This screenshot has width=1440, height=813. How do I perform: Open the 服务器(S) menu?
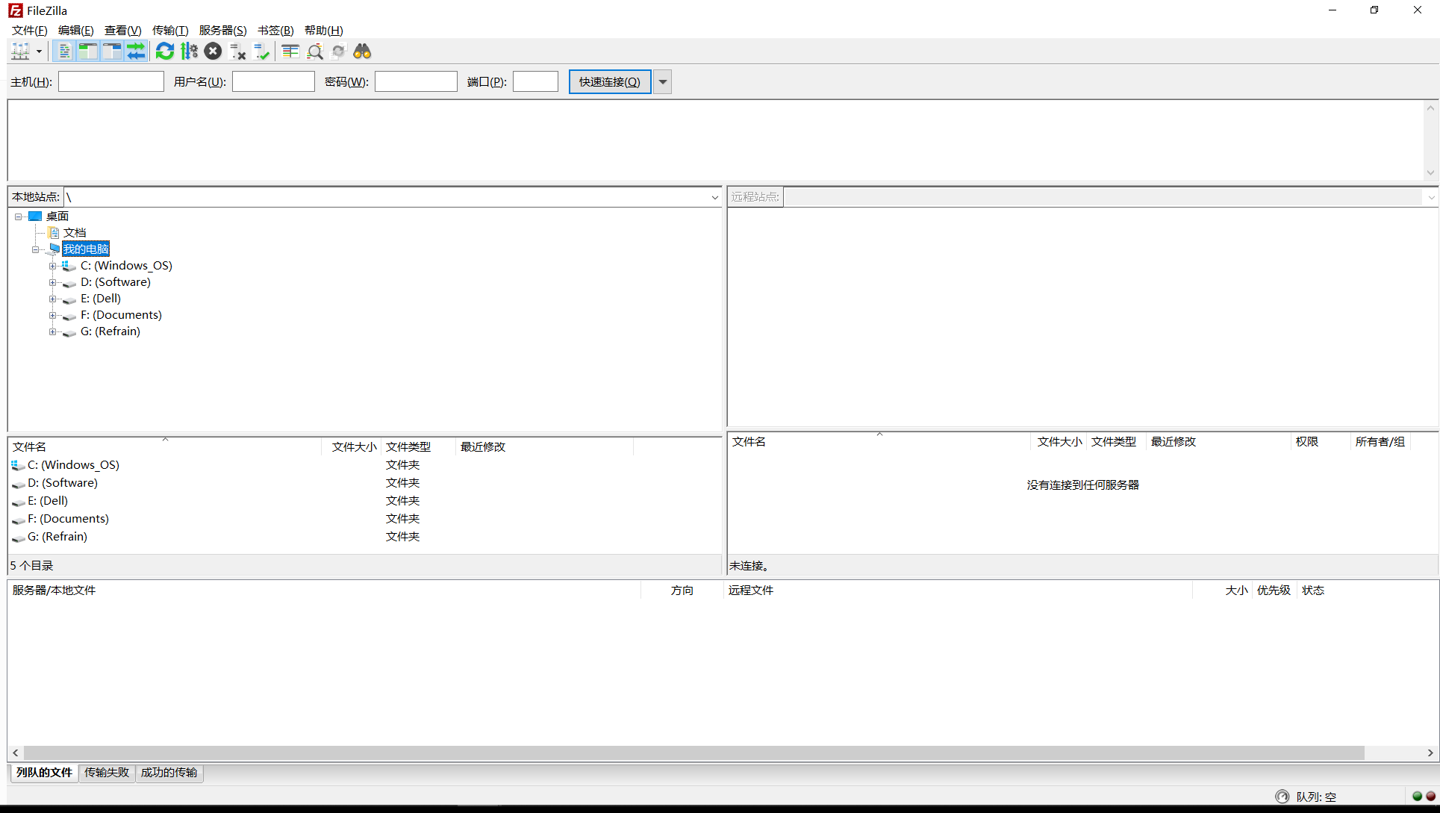[222, 31]
